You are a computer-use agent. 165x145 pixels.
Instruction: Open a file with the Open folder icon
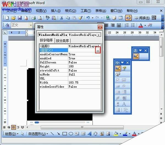tap(13, 18)
